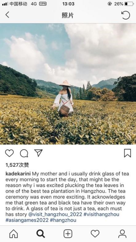Open the Search tab magnifier icon
This screenshot has height=242, width=136.
41,234
